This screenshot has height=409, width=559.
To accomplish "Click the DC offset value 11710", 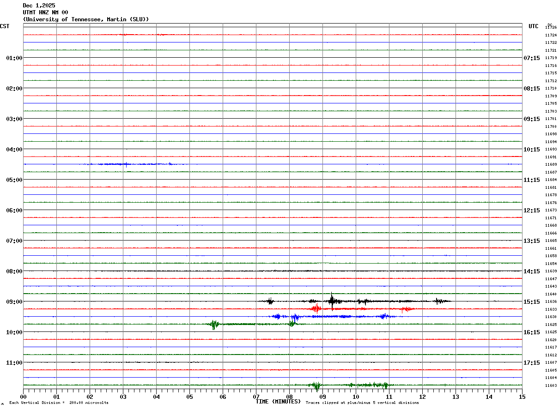I will pos(551,89).
